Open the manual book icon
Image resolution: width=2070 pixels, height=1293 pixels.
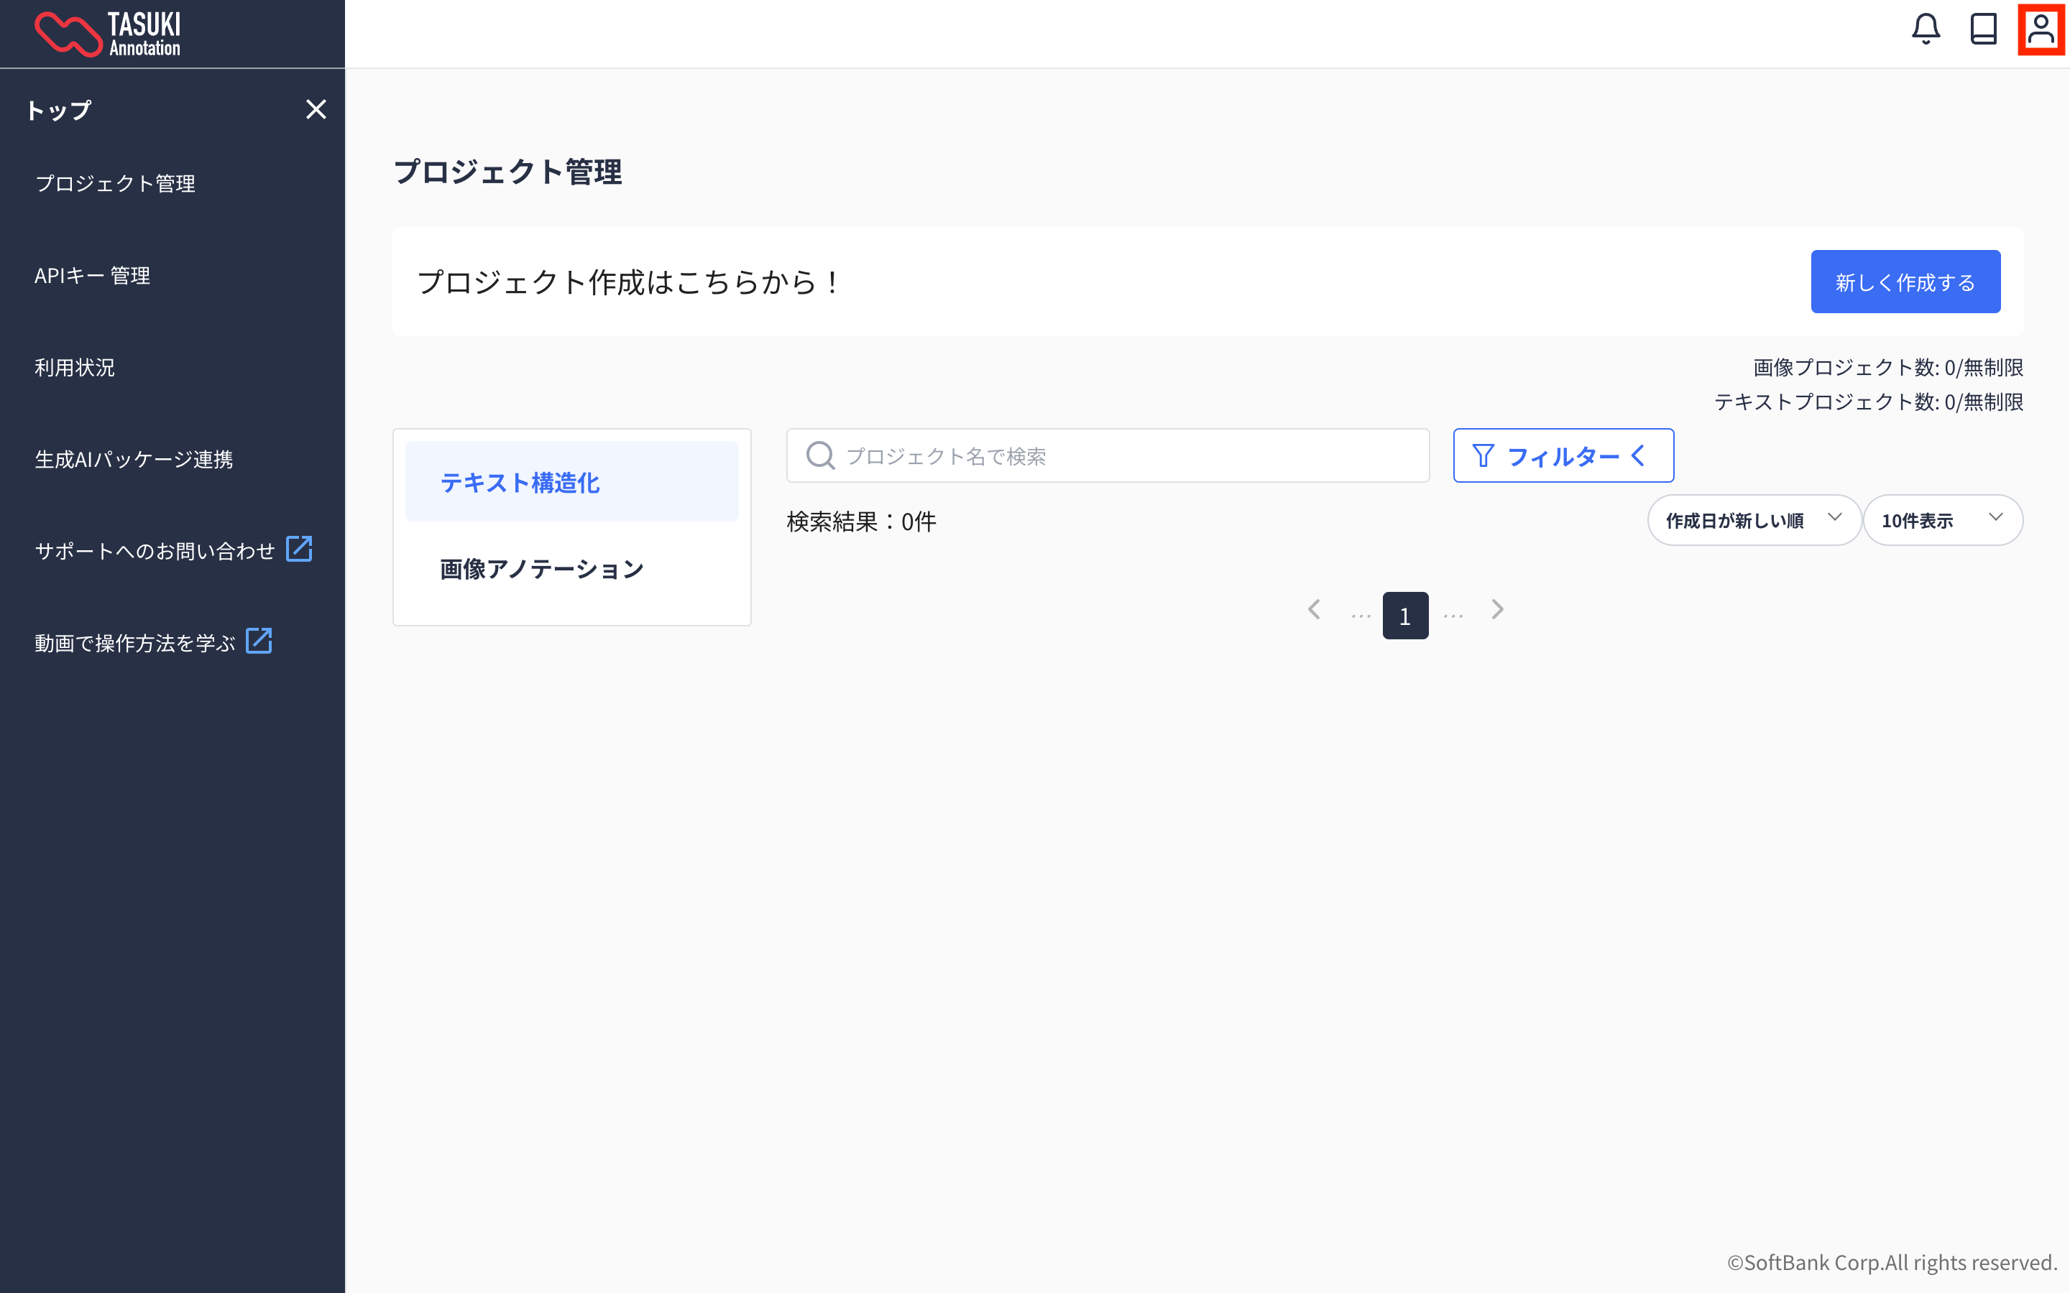tap(1983, 29)
